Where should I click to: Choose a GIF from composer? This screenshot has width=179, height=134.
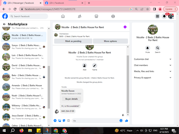[68, 121]
